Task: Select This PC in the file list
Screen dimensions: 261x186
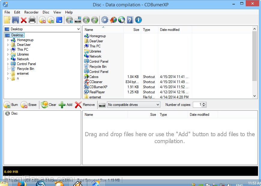Action: pyautogui.click(x=95, y=46)
